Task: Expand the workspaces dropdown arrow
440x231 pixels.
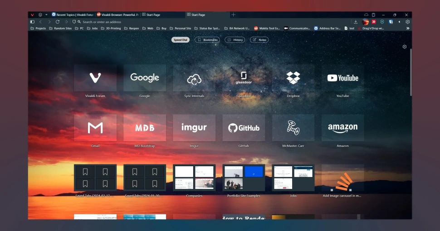Action: [46, 15]
